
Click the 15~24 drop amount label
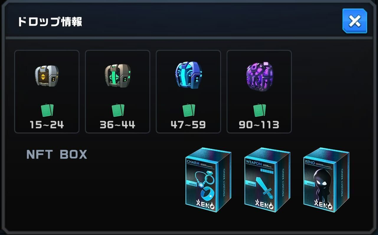point(47,125)
